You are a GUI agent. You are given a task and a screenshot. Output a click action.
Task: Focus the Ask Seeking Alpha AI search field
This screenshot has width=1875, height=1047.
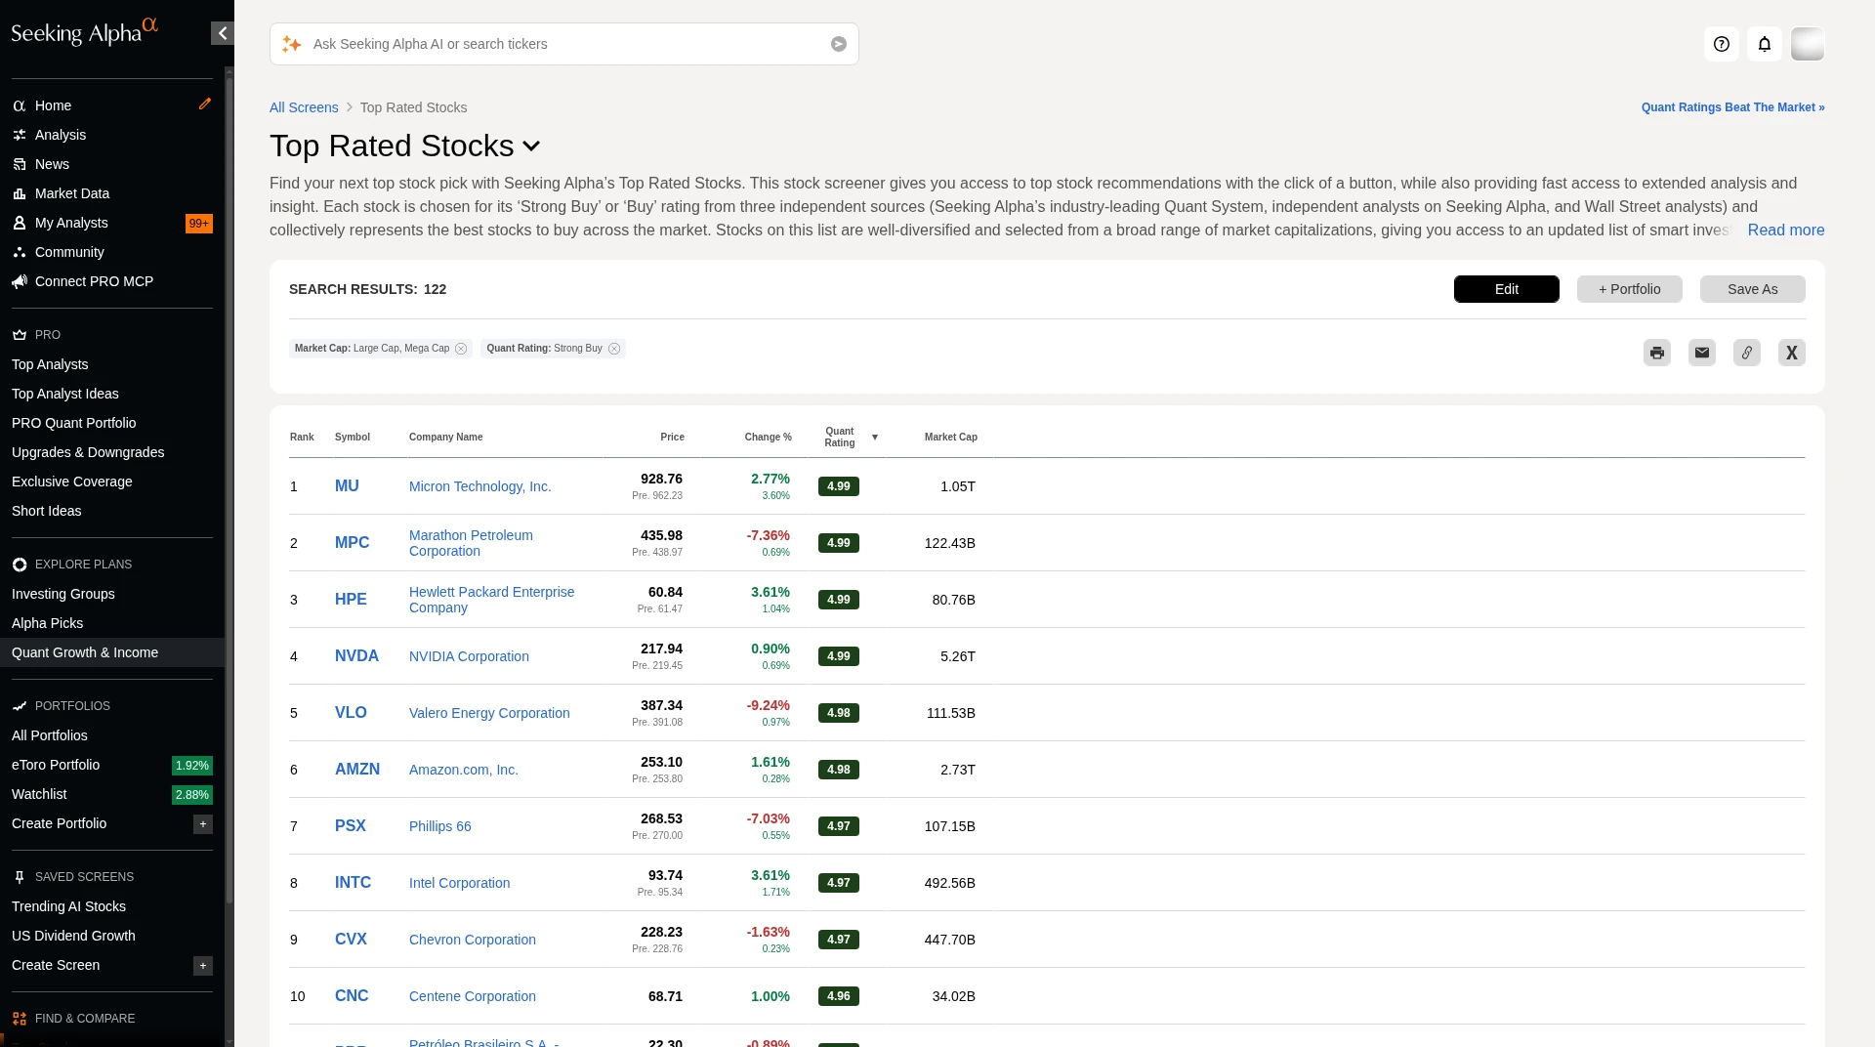pos(564,44)
